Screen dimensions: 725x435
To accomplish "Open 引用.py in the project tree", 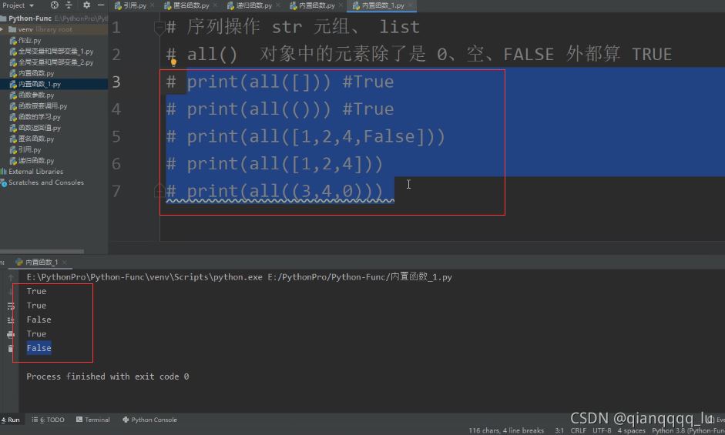I will 29,150.
